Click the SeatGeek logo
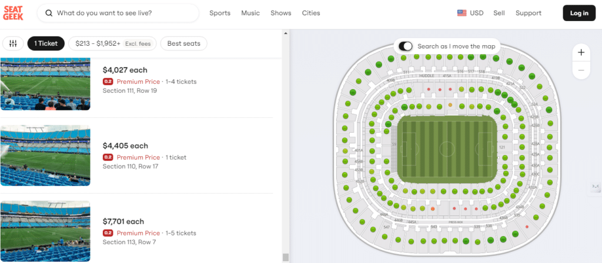The height and width of the screenshot is (263, 602). (x=15, y=13)
